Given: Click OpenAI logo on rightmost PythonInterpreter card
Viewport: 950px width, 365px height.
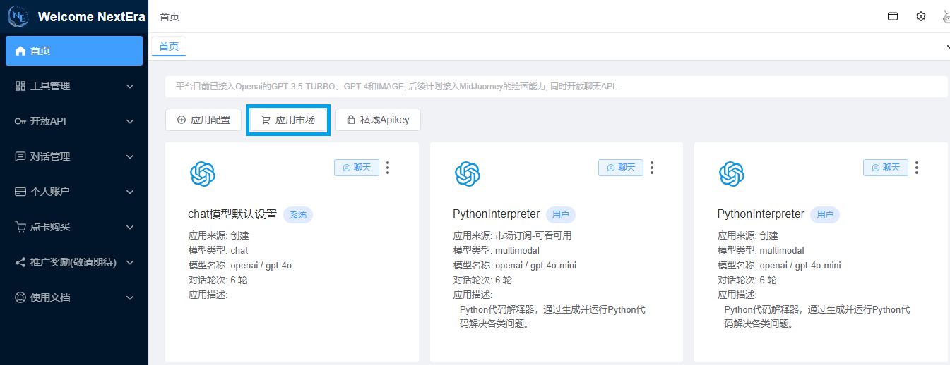Looking at the screenshot, I should [x=731, y=173].
